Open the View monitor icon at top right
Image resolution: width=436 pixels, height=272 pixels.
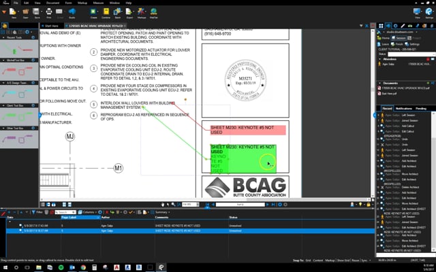tap(417, 12)
